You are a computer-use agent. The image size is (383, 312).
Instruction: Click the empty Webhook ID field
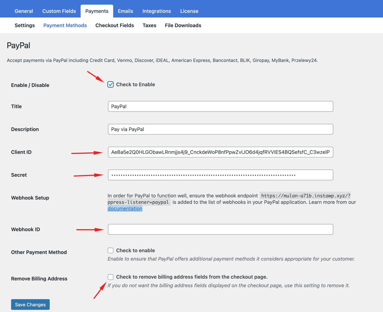(x=221, y=229)
